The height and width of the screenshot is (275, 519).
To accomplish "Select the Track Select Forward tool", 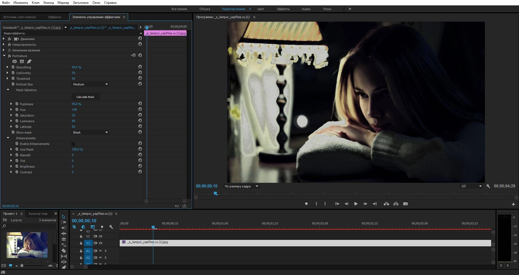I will pos(64,222).
